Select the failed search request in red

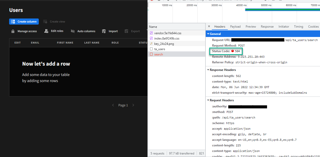[177, 54]
